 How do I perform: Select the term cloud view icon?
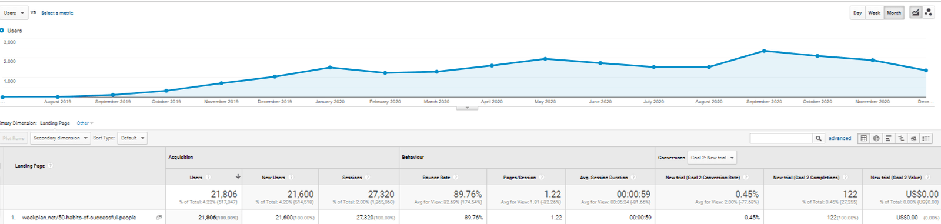click(x=913, y=138)
